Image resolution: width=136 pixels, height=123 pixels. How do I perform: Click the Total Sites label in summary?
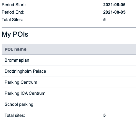click(12, 20)
